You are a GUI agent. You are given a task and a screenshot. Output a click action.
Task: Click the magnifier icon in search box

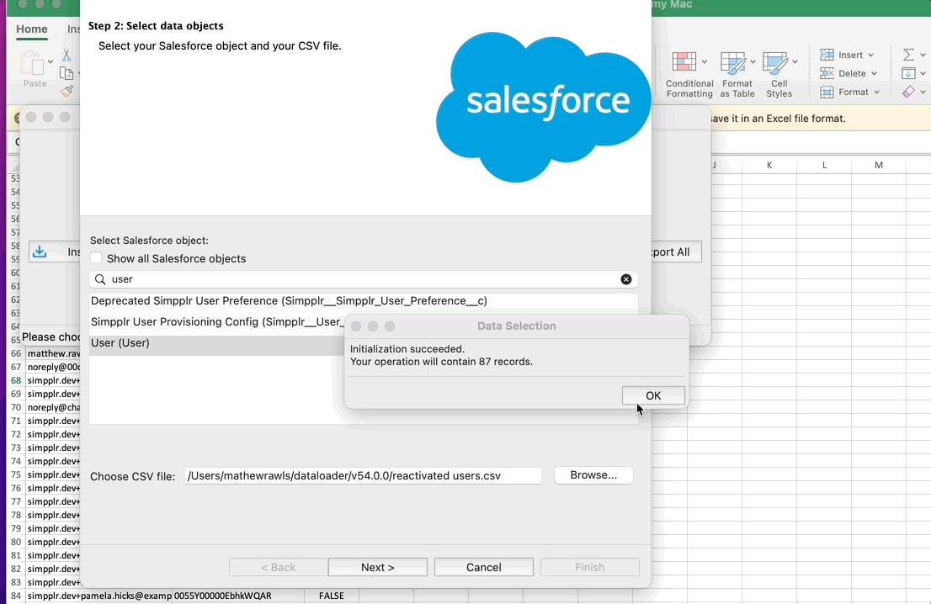[100, 279]
